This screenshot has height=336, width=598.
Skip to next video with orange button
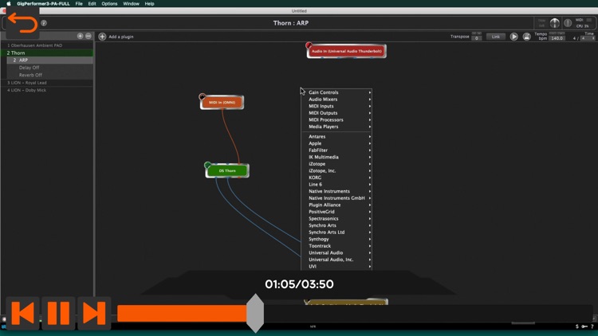pos(94,313)
